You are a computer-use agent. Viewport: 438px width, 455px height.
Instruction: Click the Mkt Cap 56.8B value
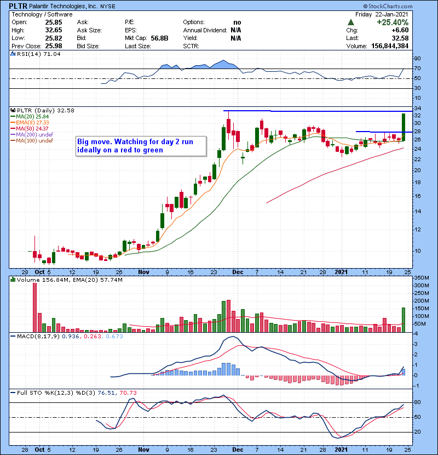(x=159, y=38)
